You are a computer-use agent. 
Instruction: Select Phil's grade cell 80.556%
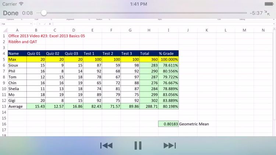[169, 71]
